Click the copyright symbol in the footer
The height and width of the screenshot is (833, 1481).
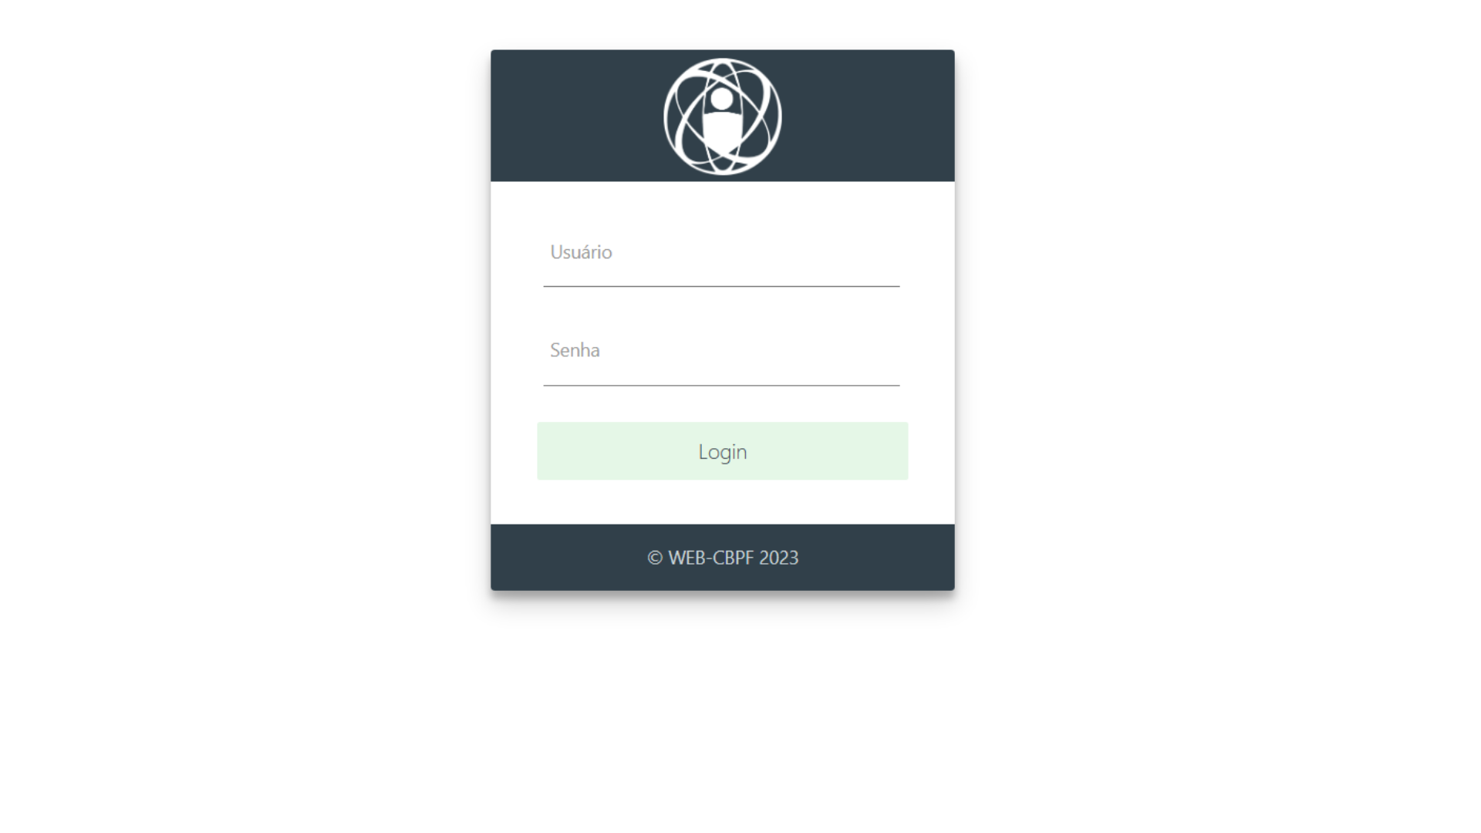coord(655,558)
